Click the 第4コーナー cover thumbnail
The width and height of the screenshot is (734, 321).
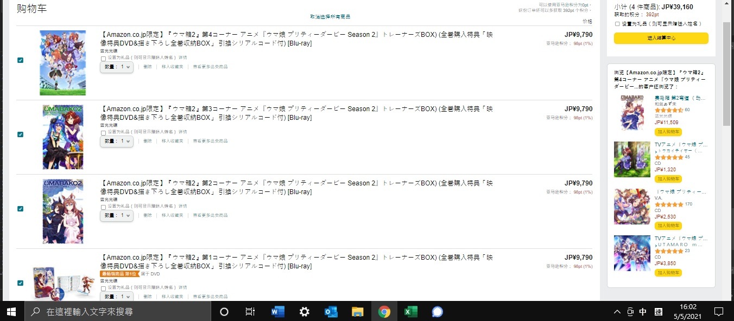pos(62,63)
